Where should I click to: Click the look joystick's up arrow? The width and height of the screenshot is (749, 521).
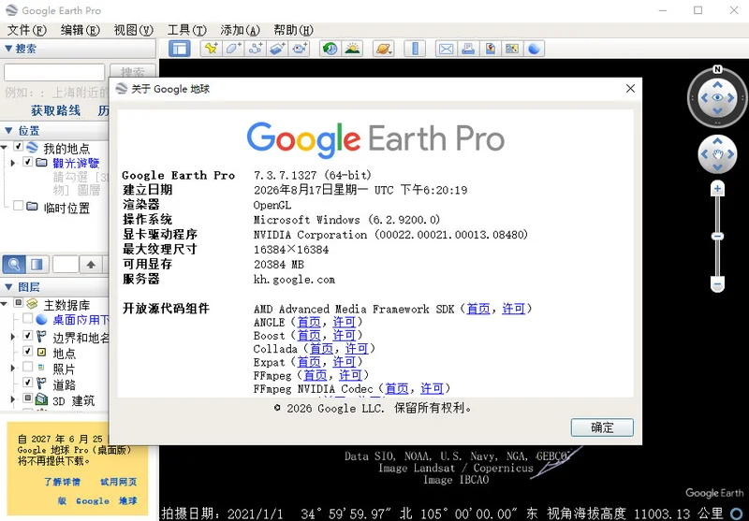(x=717, y=85)
